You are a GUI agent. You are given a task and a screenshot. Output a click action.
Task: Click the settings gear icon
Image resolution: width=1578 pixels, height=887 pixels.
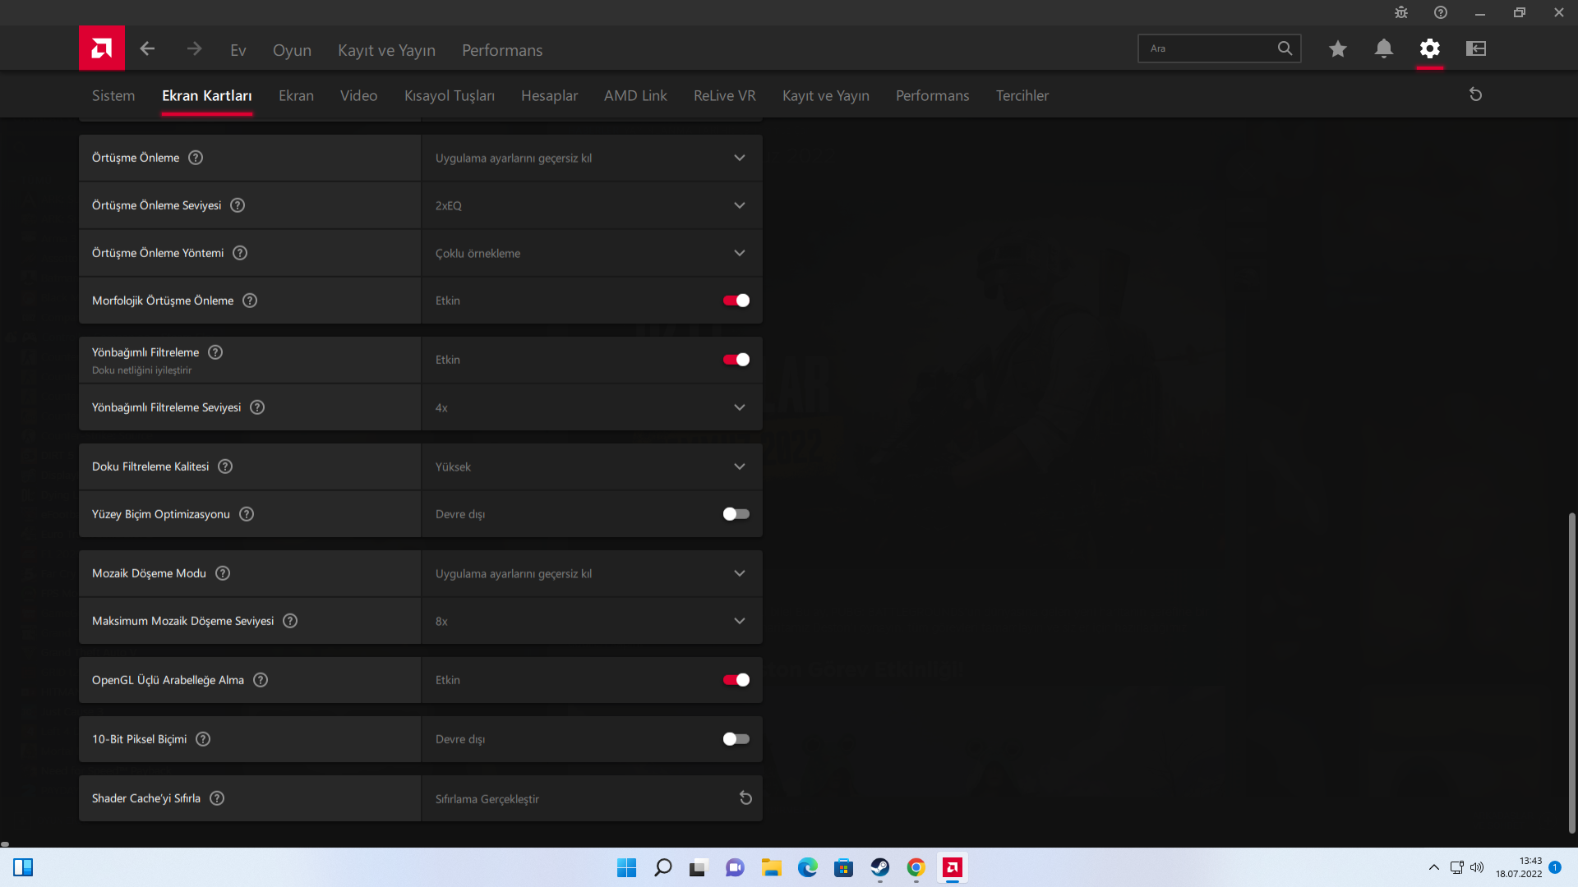pyautogui.click(x=1429, y=49)
